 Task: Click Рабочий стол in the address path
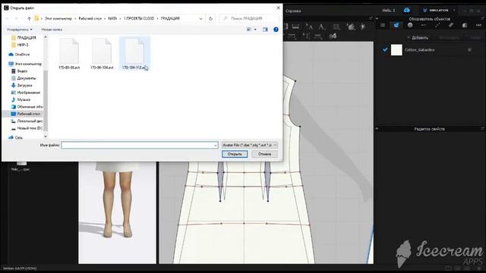(x=90, y=18)
